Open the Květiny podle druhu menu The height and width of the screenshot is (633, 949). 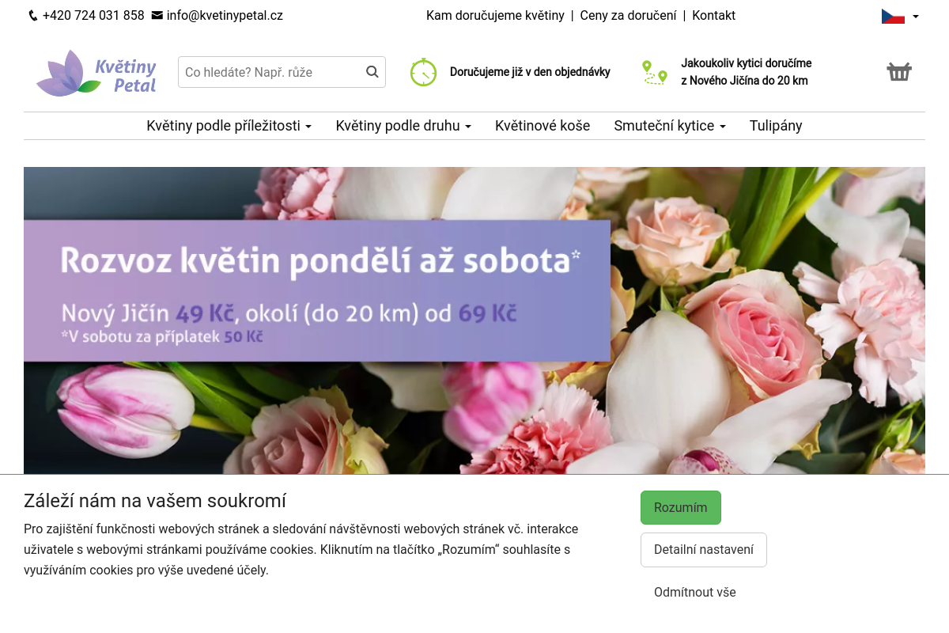coord(403,126)
